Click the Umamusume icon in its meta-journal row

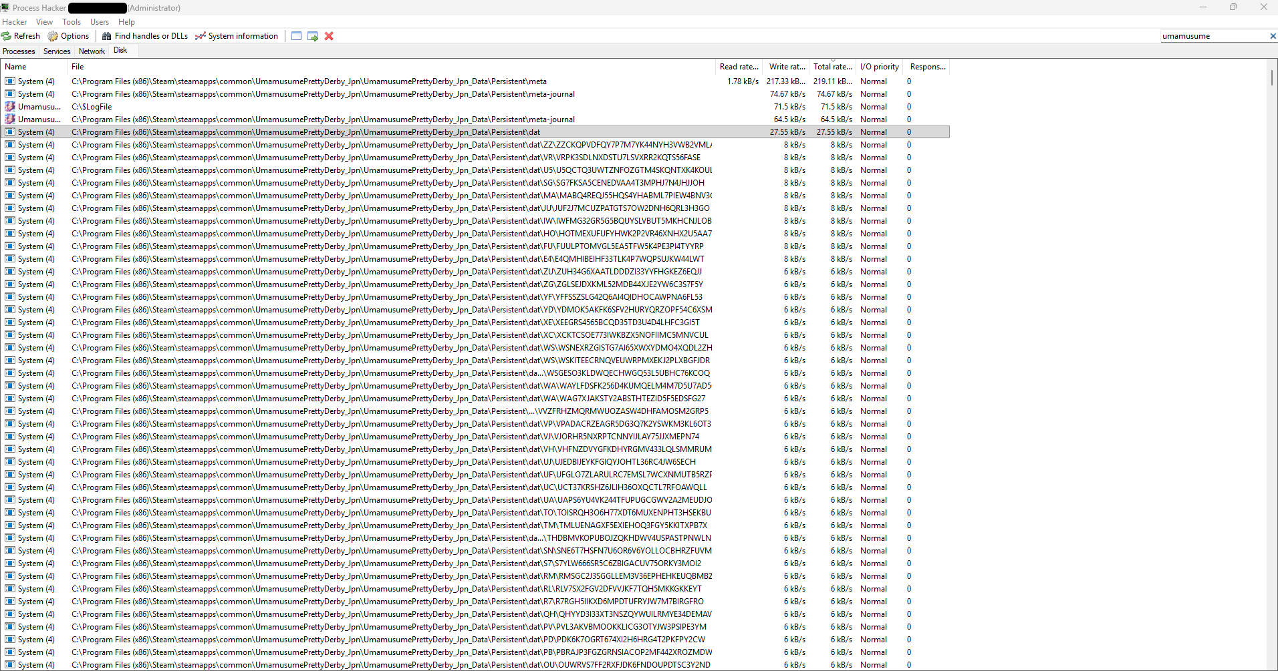10,120
